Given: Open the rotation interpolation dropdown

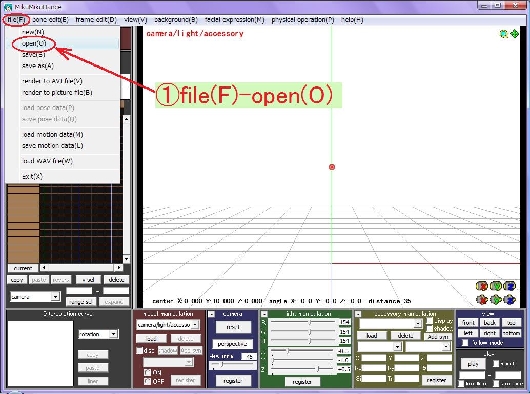Looking at the screenshot, I should click(113, 334).
